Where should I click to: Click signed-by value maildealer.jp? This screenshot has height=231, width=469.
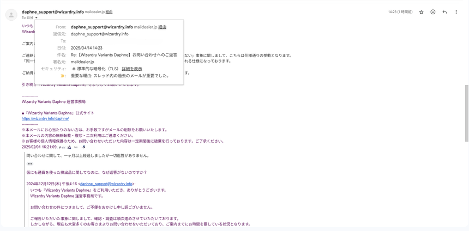click(x=82, y=62)
